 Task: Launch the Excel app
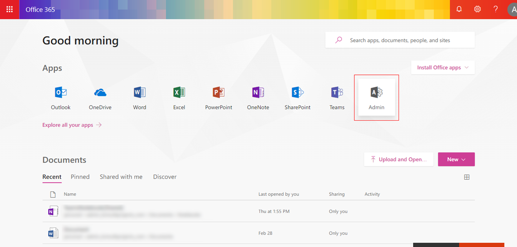coord(179,98)
